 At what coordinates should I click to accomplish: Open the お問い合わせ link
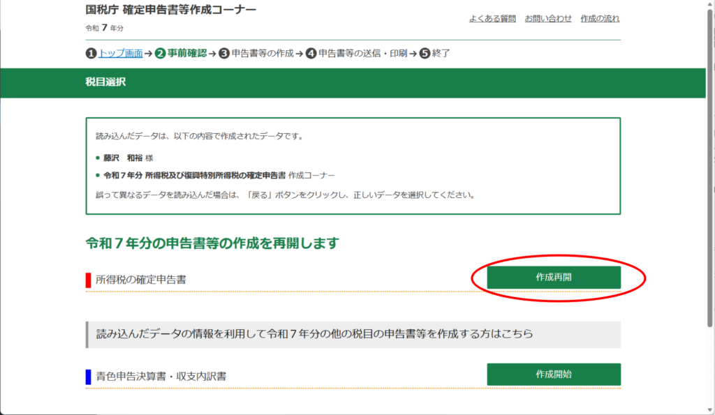point(548,19)
